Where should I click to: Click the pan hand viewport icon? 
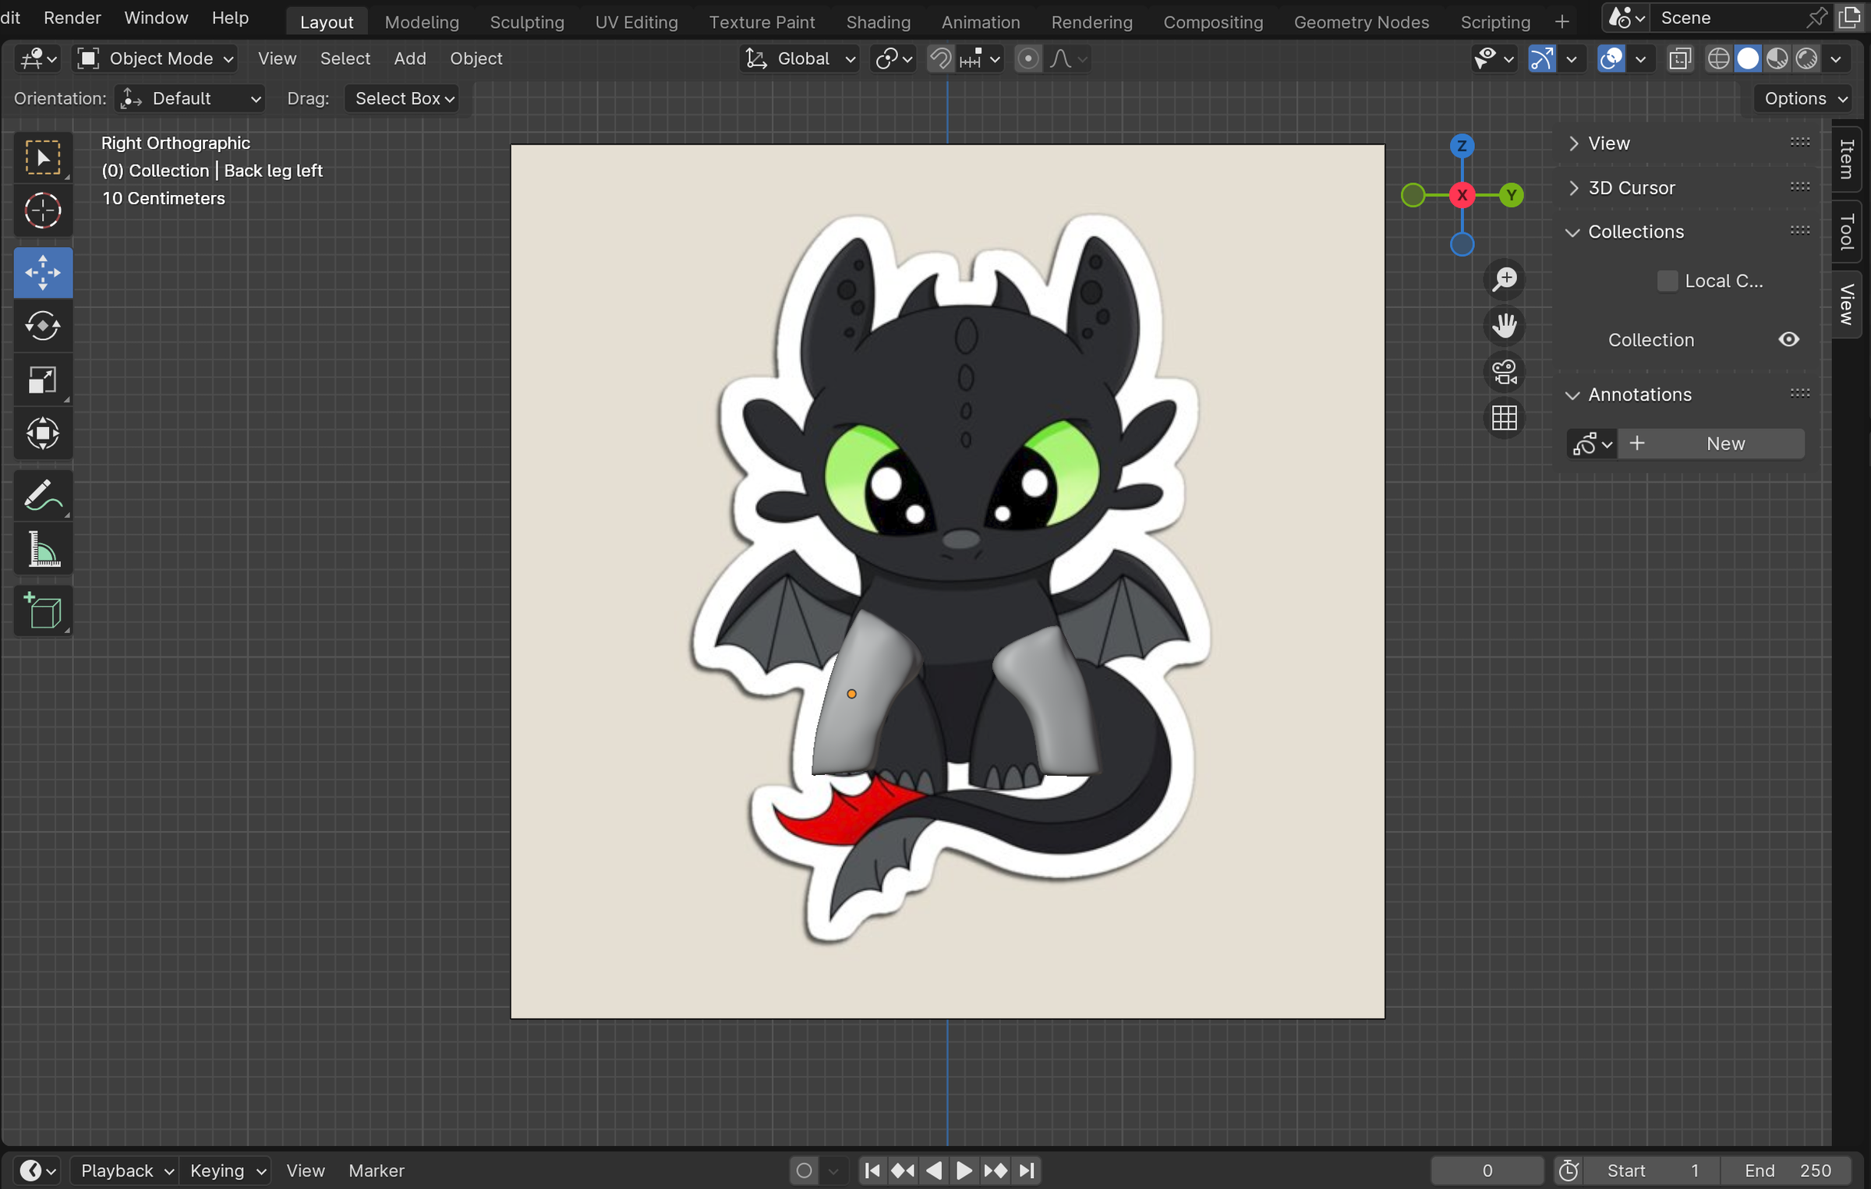tap(1505, 326)
